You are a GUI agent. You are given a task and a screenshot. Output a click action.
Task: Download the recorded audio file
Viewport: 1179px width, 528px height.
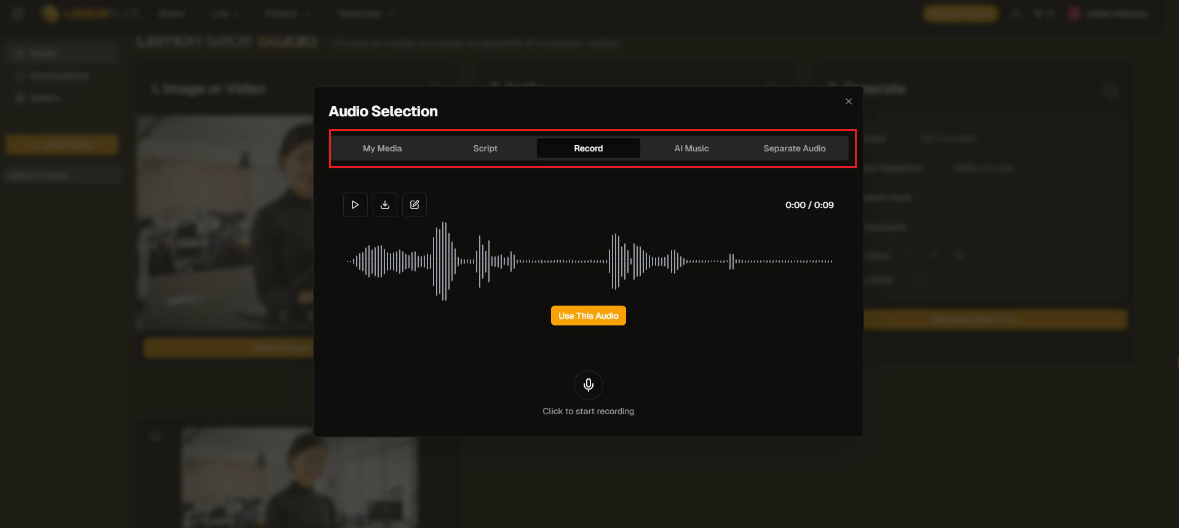point(385,205)
